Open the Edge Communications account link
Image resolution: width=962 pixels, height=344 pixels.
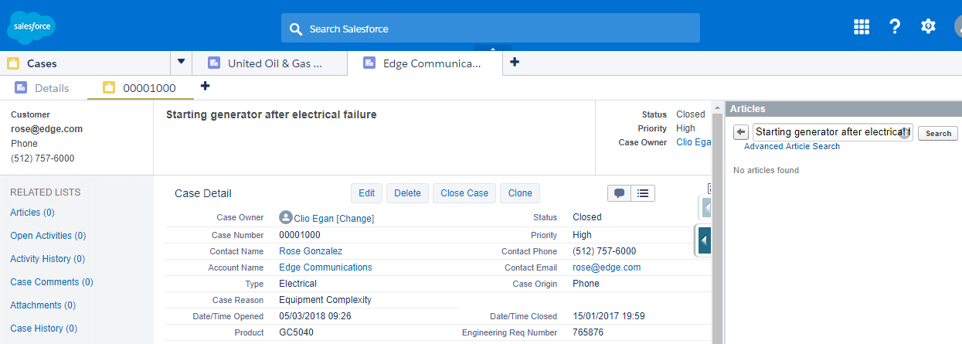(325, 267)
